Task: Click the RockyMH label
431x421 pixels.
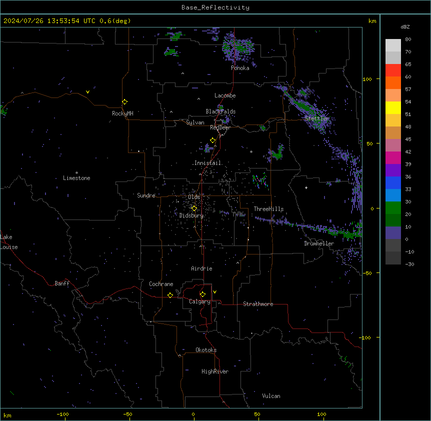Action: click(122, 113)
